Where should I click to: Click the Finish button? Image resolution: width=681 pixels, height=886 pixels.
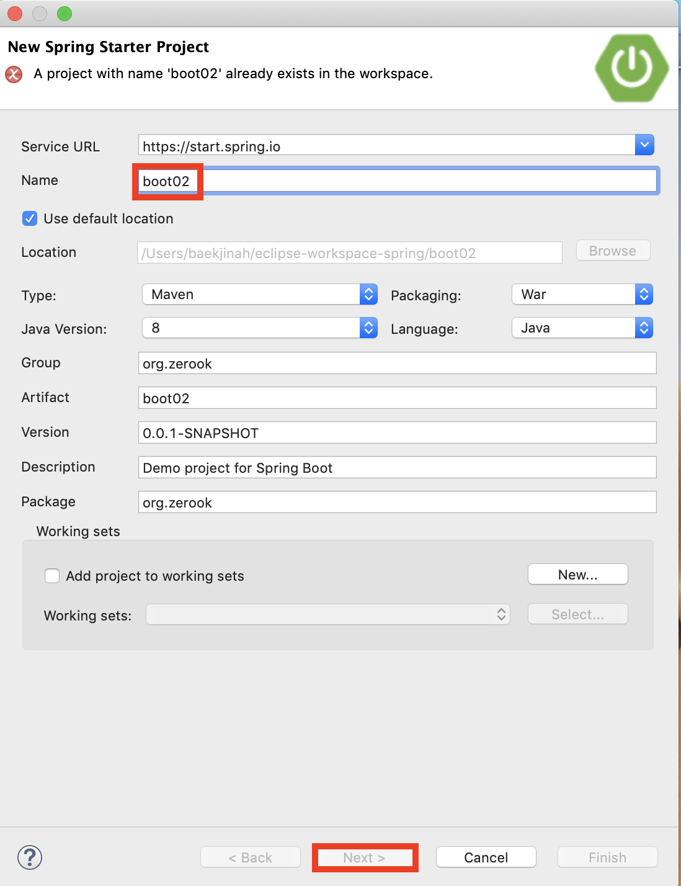pos(608,857)
